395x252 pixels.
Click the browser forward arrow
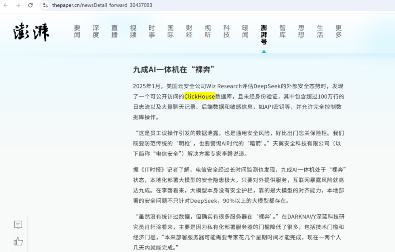[x=18, y=5]
